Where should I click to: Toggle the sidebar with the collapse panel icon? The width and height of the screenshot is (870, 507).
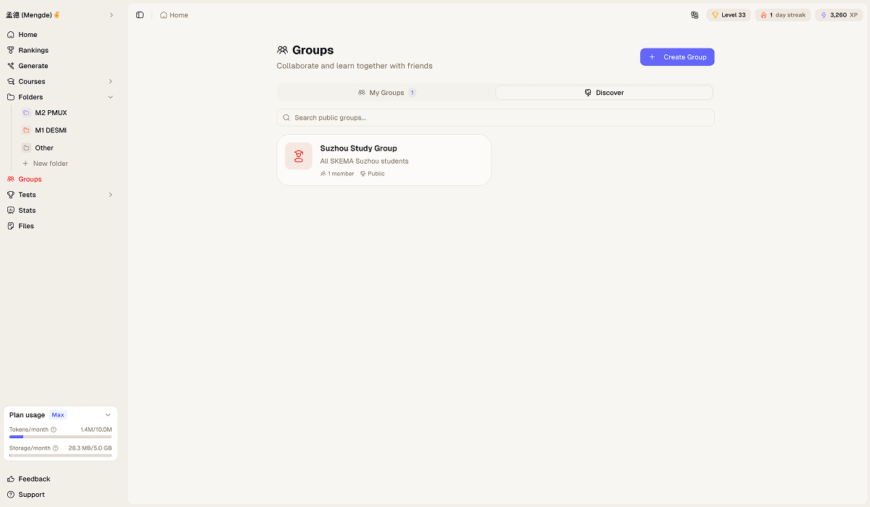[139, 14]
